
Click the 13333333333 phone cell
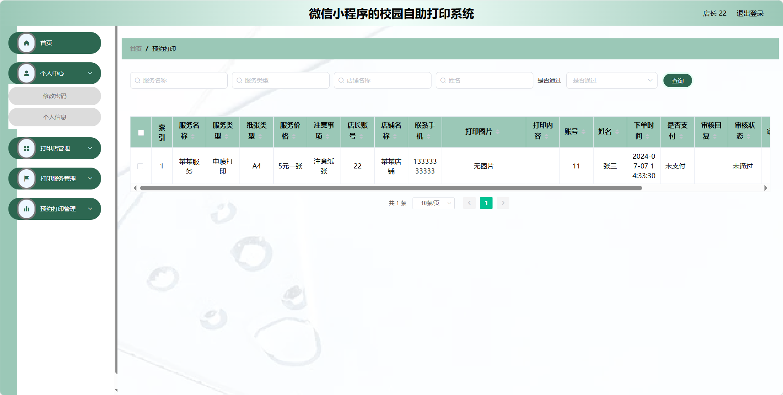tap(425, 166)
